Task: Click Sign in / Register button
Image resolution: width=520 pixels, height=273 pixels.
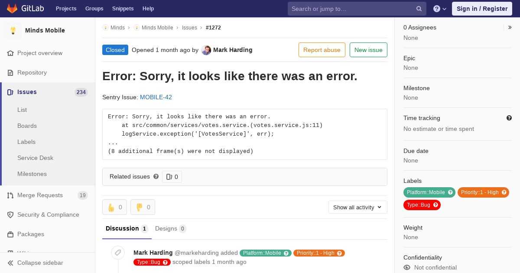Action: coord(482,9)
